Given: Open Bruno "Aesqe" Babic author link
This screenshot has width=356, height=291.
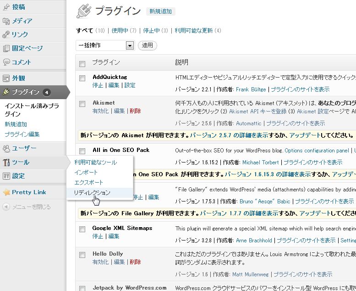Looking at the screenshot, I should click(x=265, y=201).
